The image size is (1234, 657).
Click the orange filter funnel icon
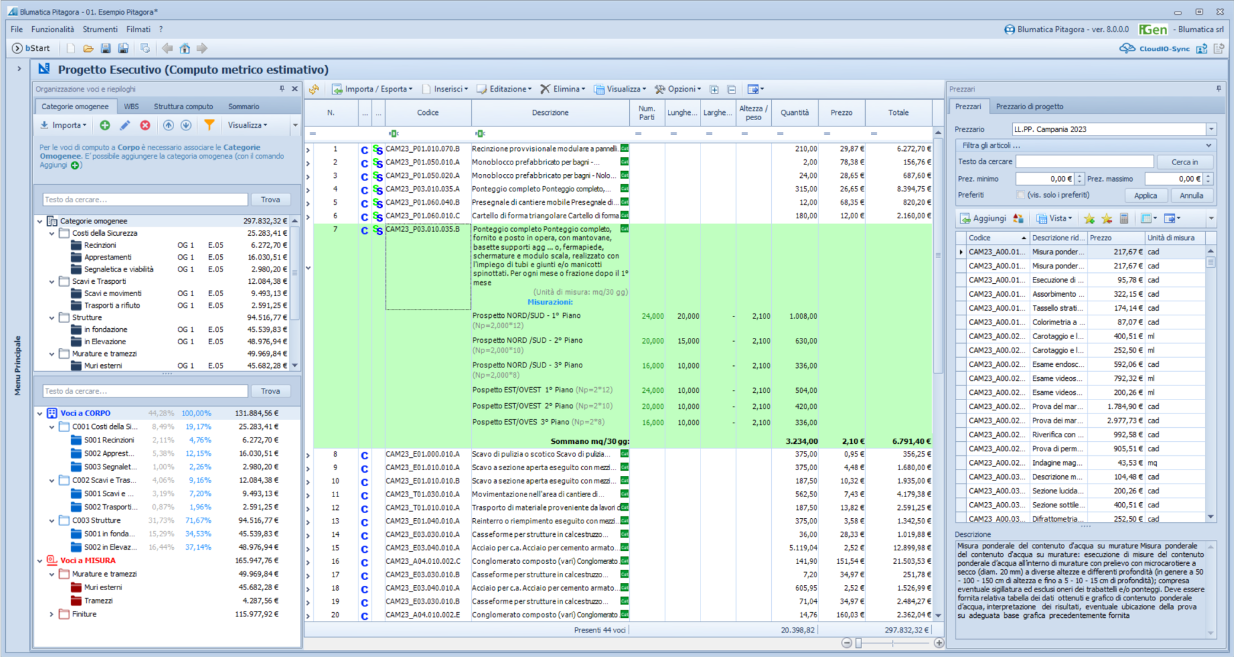pos(209,125)
